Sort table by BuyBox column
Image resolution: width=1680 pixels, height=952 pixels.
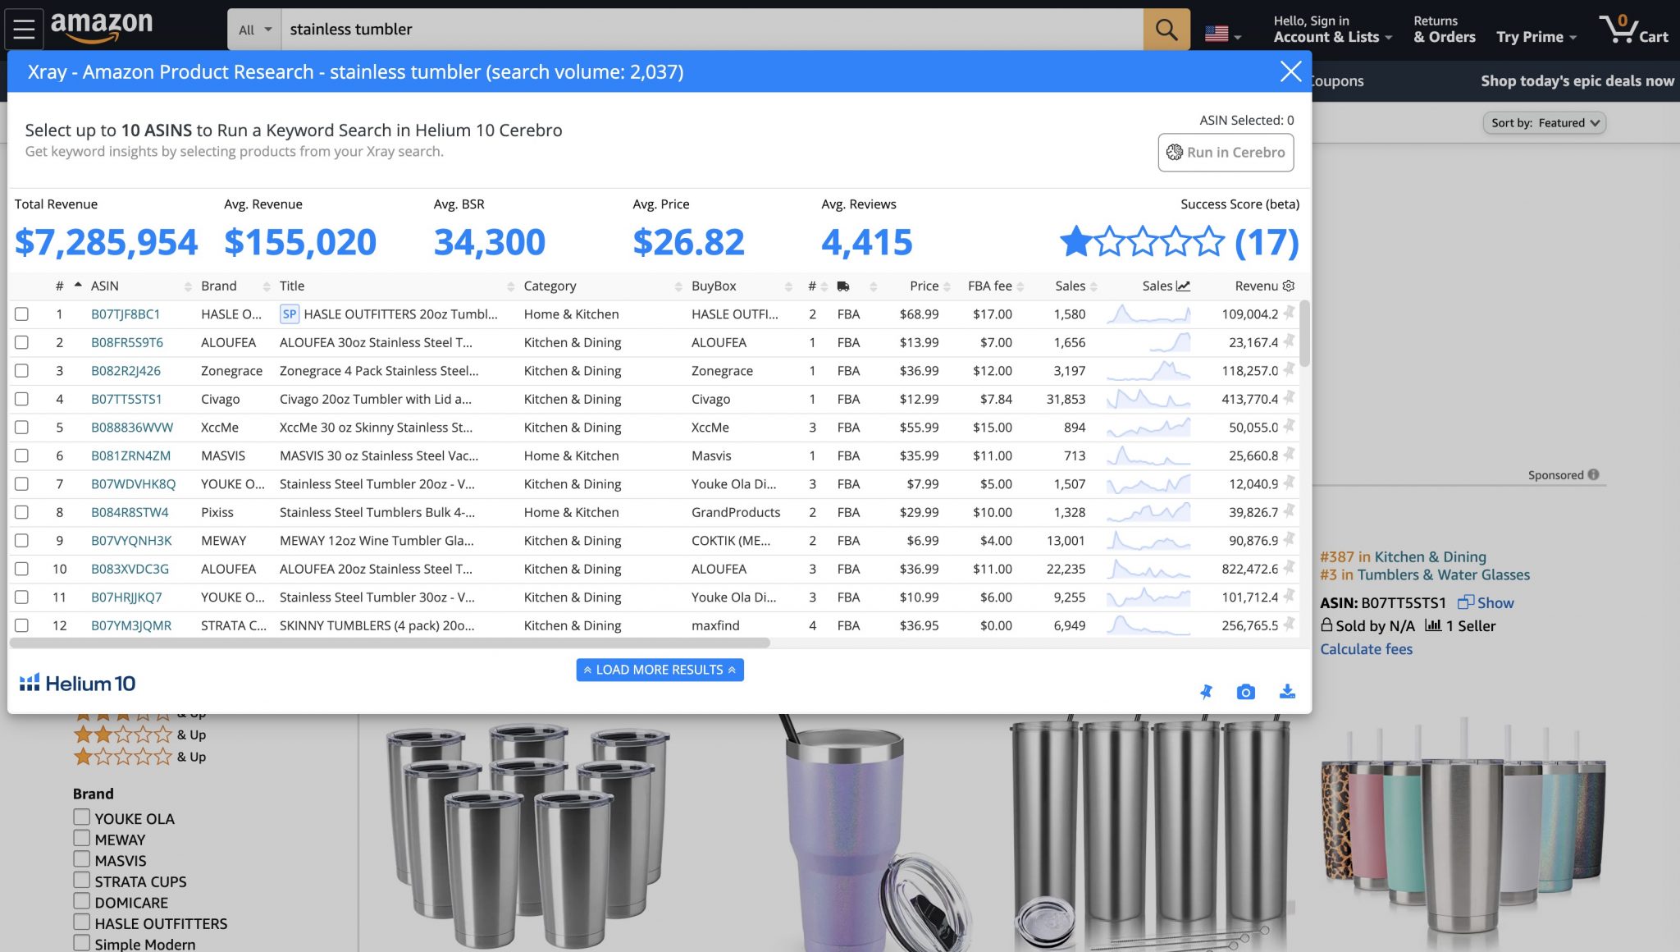714,286
